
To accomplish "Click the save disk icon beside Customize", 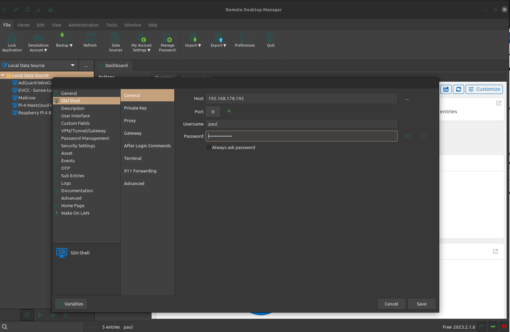I will point(446,89).
